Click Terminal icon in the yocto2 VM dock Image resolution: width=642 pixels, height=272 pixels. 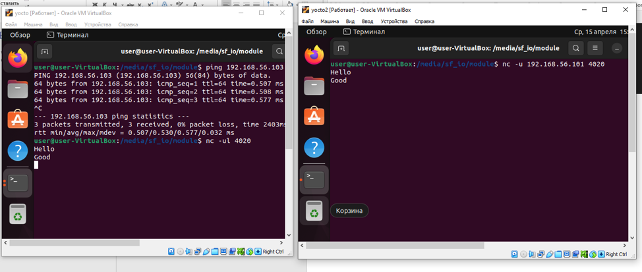[x=314, y=180]
